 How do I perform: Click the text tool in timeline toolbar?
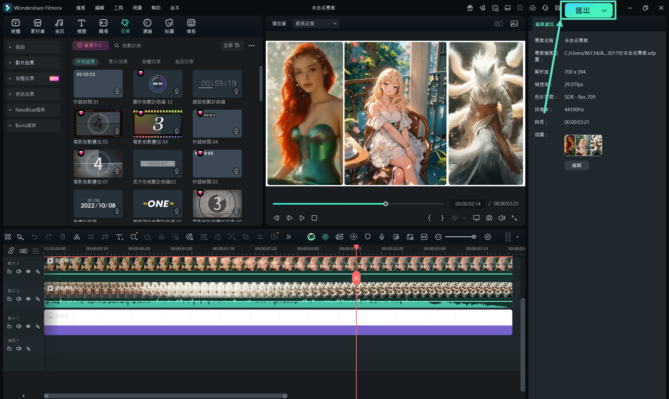[119, 237]
